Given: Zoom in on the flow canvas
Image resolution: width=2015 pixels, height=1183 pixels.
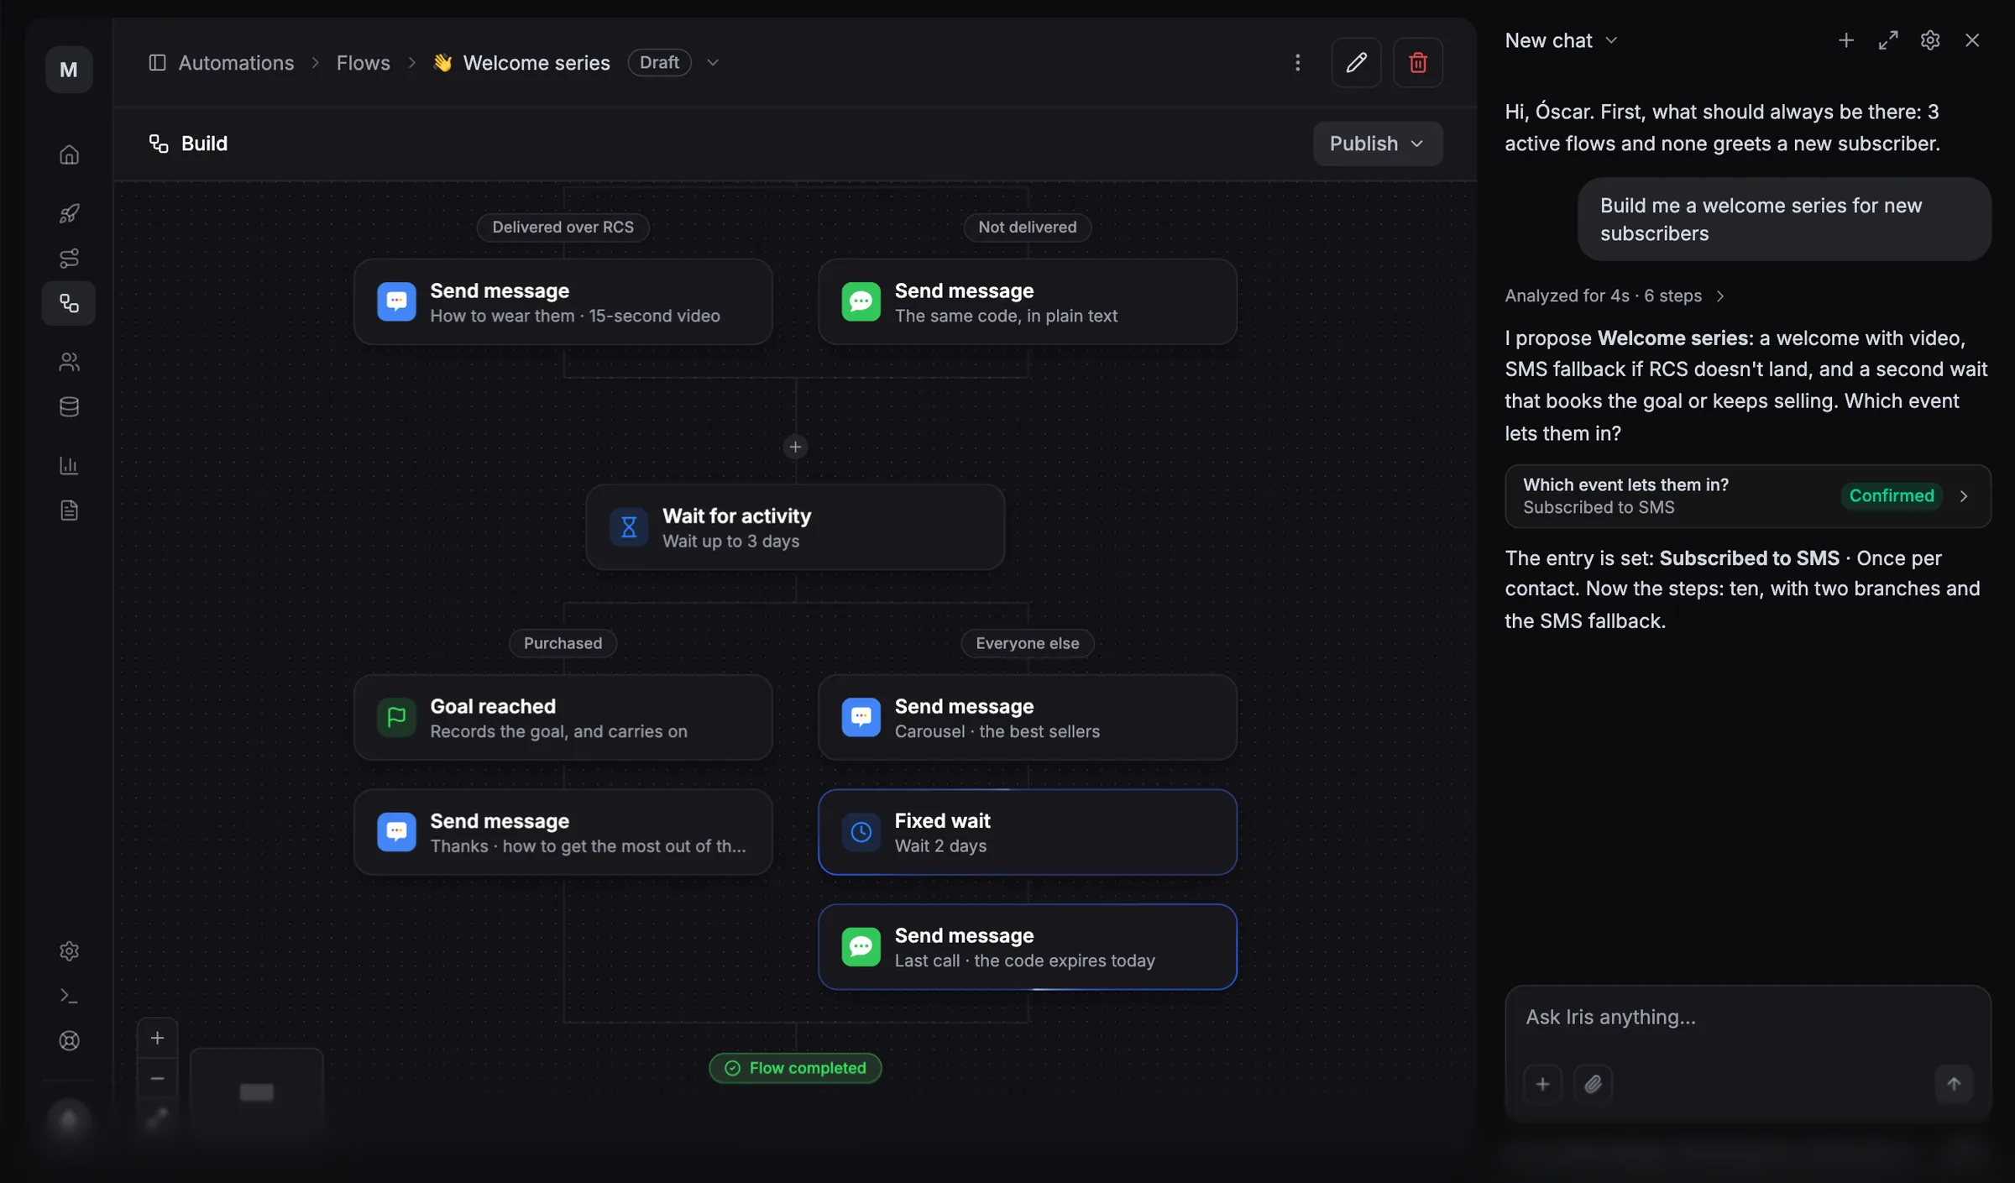Looking at the screenshot, I should tap(157, 1039).
